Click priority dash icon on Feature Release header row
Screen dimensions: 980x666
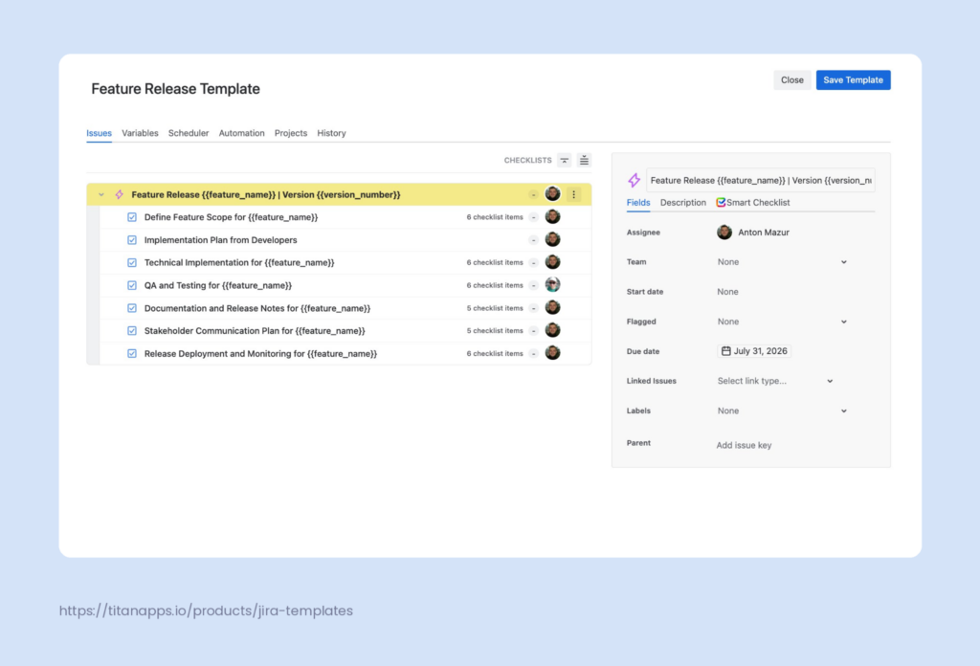pyautogui.click(x=534, y=195)
